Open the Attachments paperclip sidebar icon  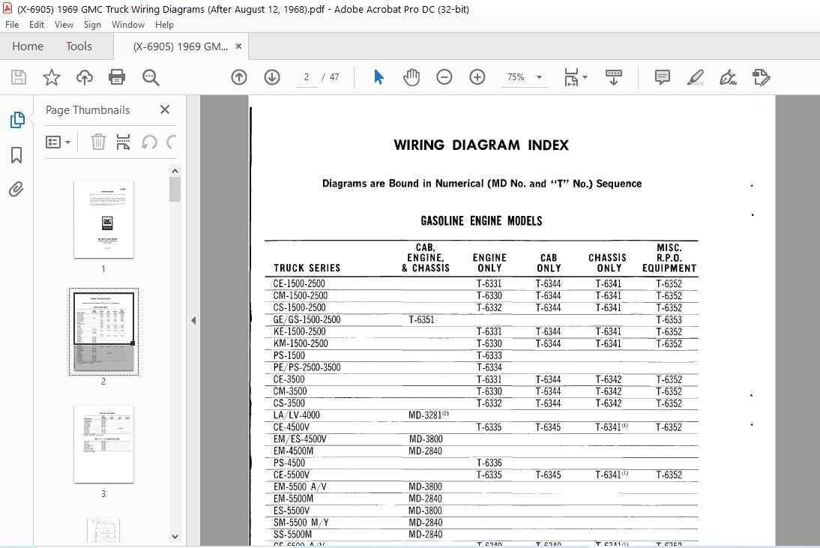pos(16,189)
